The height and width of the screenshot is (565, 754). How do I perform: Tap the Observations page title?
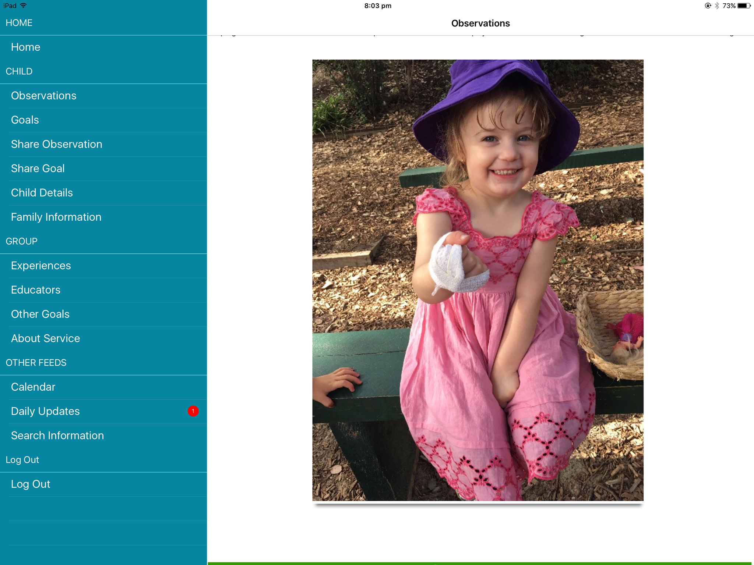(x=480, y=23)
